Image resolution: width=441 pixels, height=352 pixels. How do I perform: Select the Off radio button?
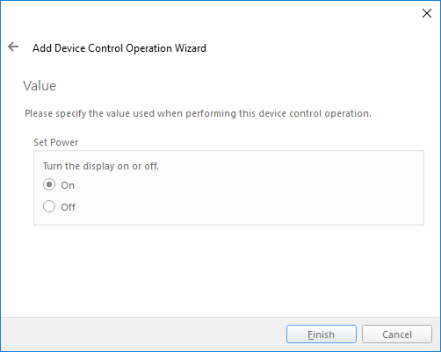point(49,206)
